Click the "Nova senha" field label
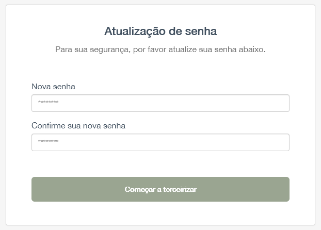 (53, 87)
